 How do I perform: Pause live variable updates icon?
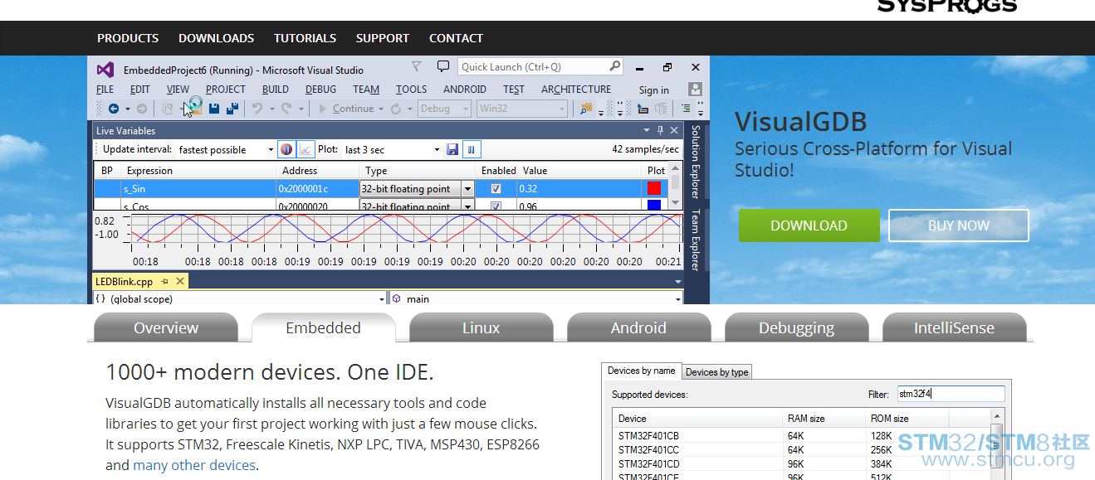(x=286, y=149)
